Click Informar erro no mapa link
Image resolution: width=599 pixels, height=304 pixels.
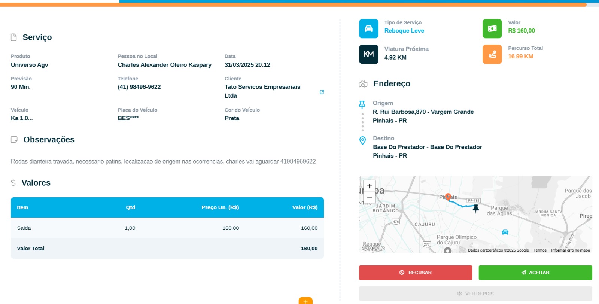point(570,250)
